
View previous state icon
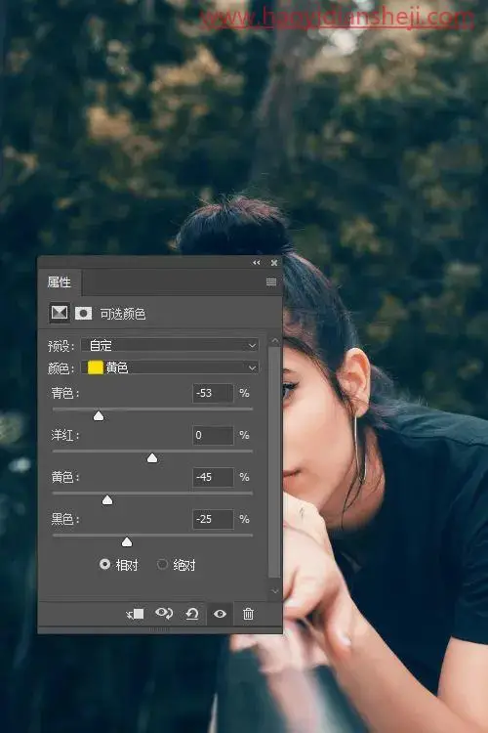tap(164, 614)
